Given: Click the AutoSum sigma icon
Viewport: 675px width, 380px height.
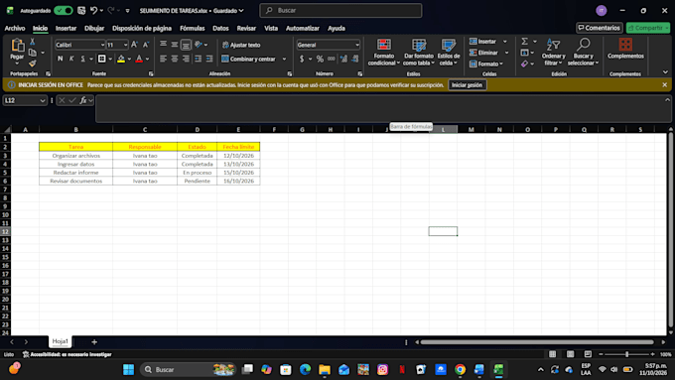Looking at the screenshot, I should (x=524, y=42).
